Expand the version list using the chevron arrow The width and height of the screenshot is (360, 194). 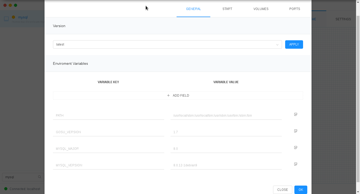(x=277, y=45)
